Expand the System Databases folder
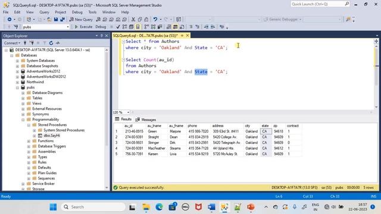381x214 pixels. [x=17, y=61]
